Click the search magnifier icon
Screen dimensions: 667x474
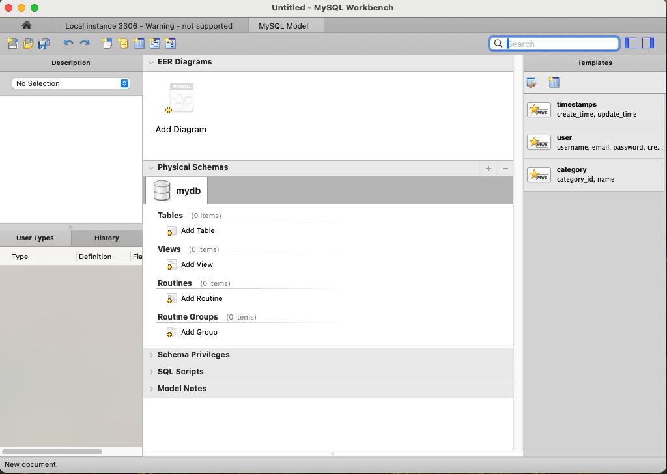pyautogui.click(x=498, y=44)
